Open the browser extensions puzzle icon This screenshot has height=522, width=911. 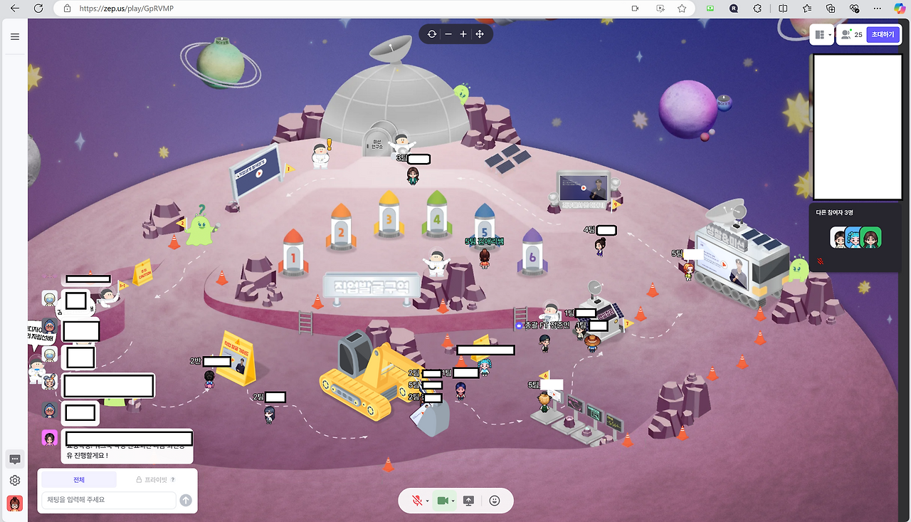tap(757, 9)
